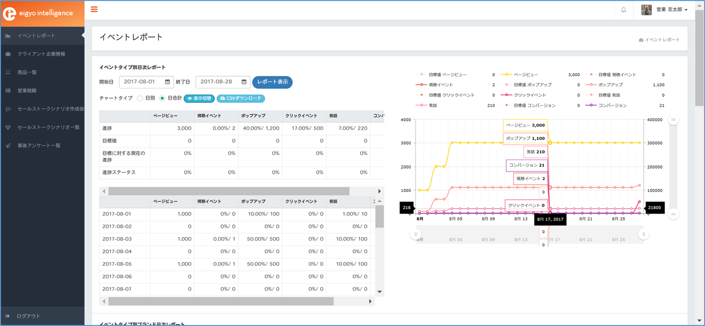Click the 開始日 date input field
The image size is (705, 326).
140,82
